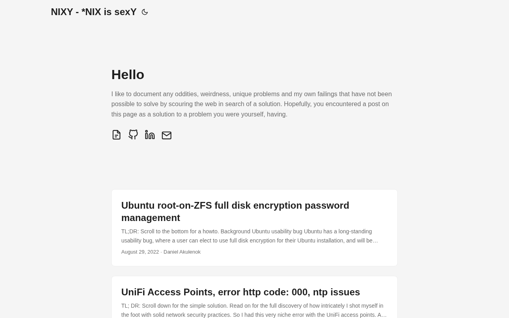Image resolution: width=509 pixels, height=318 pixels.
Task: Go to the NIXY site title home link
Action: click(x=94, y=12)
